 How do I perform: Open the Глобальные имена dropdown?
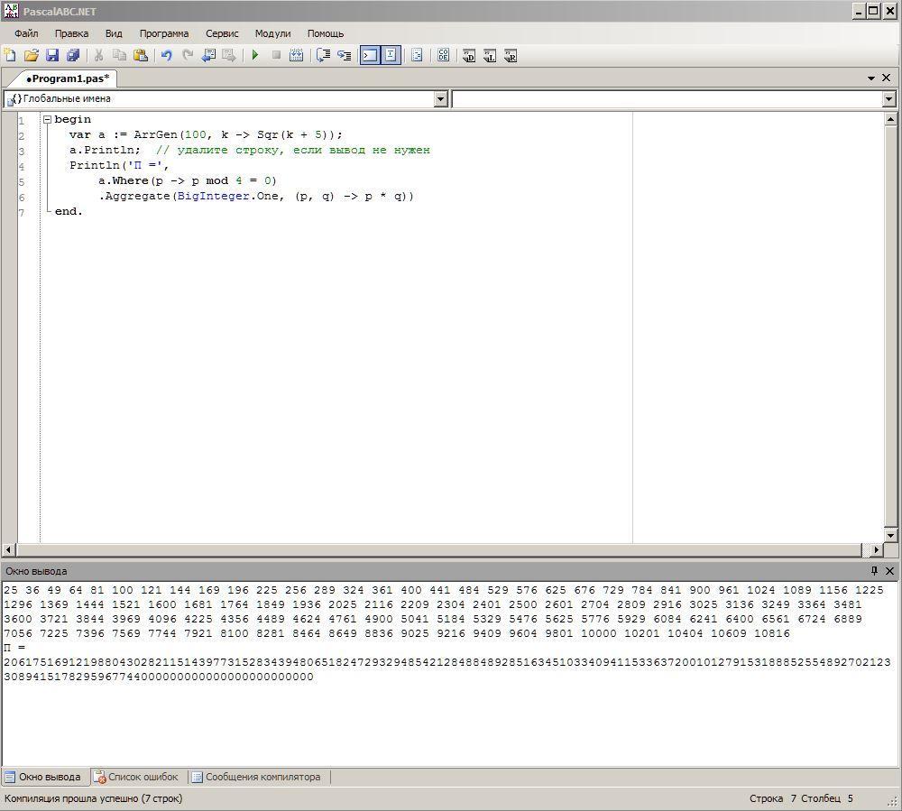coord(441,99)
